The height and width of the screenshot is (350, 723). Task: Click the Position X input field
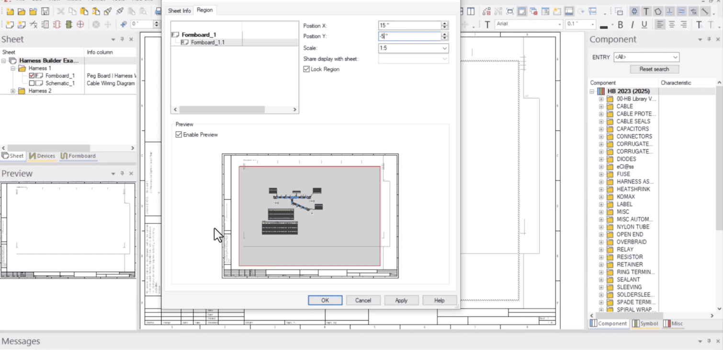(409, 25)
